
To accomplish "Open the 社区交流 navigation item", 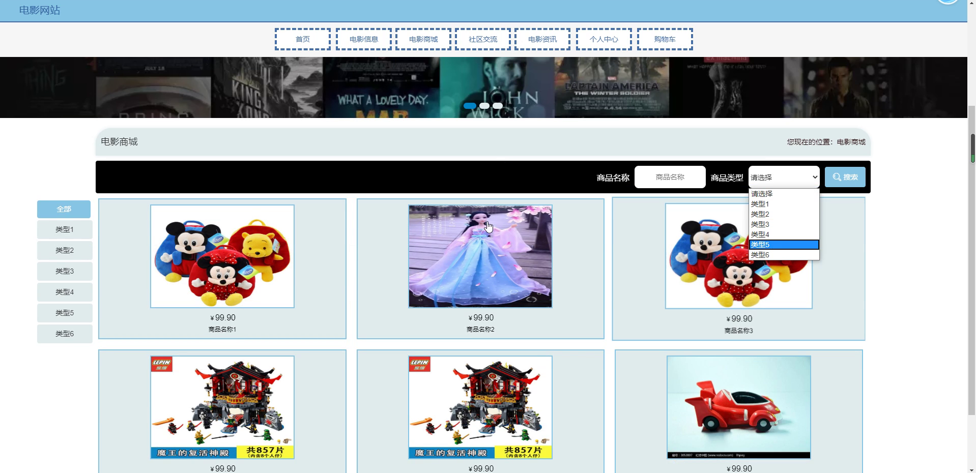I will coord(483,39).
